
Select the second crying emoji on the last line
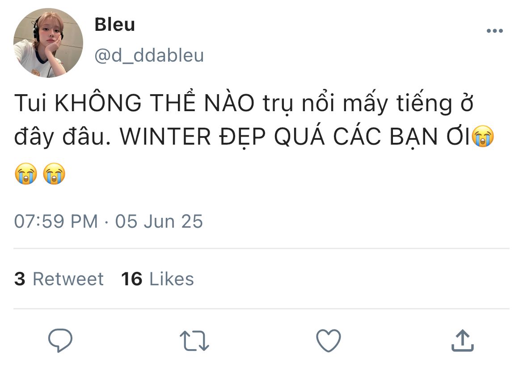(54, 174)
